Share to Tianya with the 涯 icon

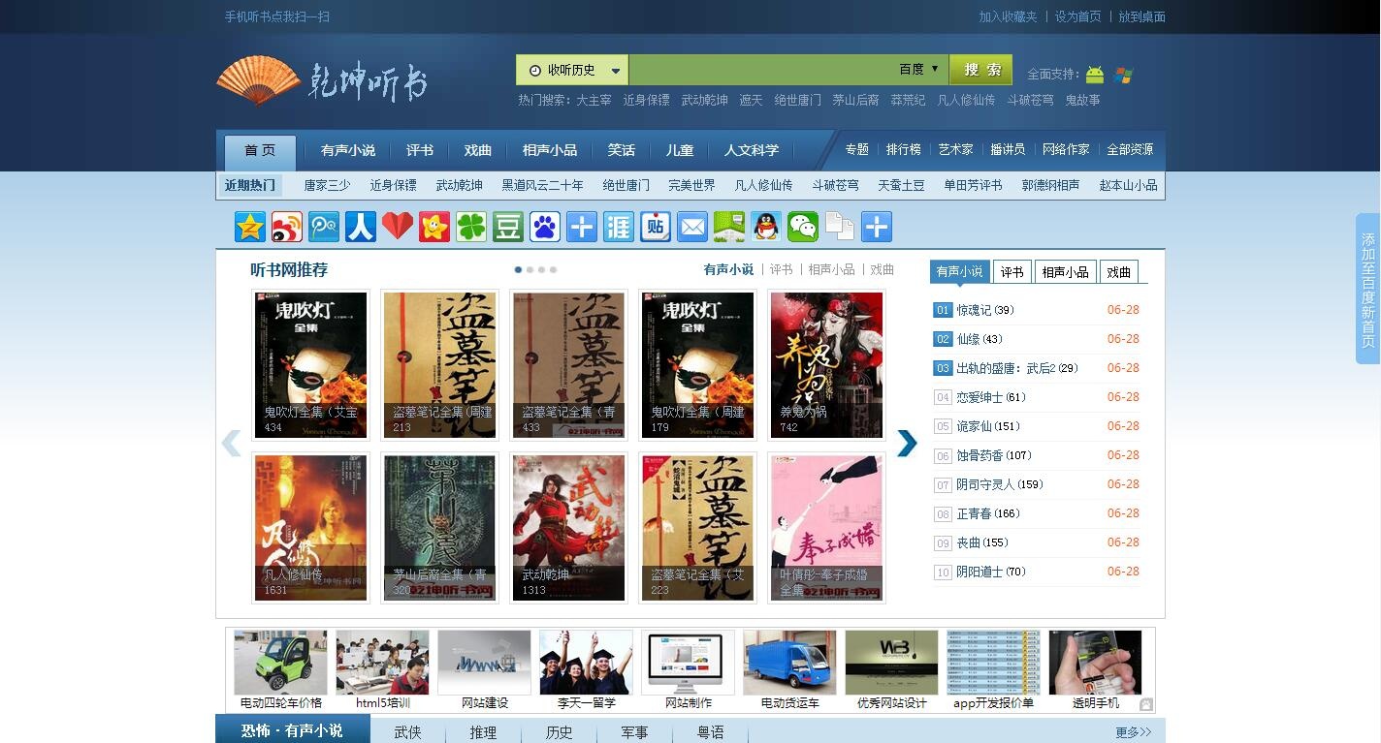click(x=619, y=227)
